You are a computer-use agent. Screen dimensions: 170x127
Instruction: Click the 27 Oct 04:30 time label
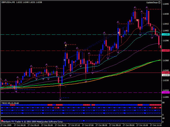point(20,125)
